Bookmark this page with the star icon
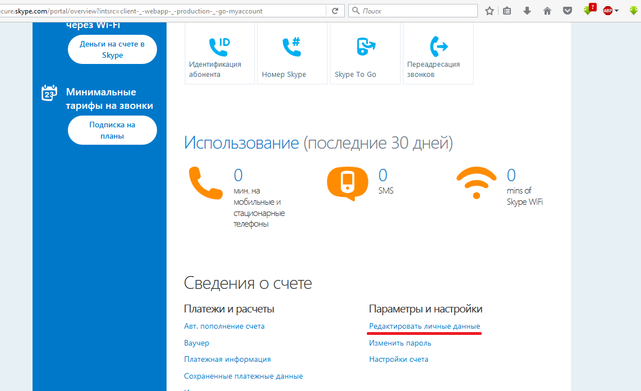Viewport: 641px width, 391px height. click(x=490, y=11)
